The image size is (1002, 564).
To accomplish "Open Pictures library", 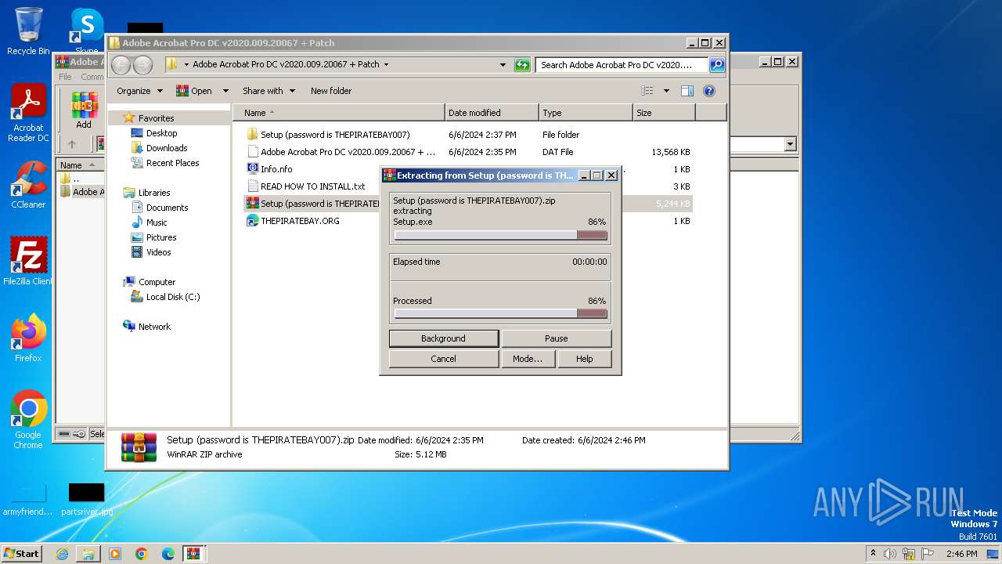I will click(161, 237).
